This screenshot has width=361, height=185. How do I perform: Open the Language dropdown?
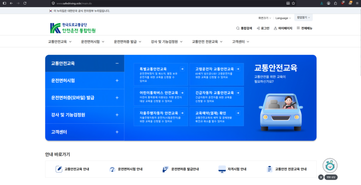tap(283, 18)
